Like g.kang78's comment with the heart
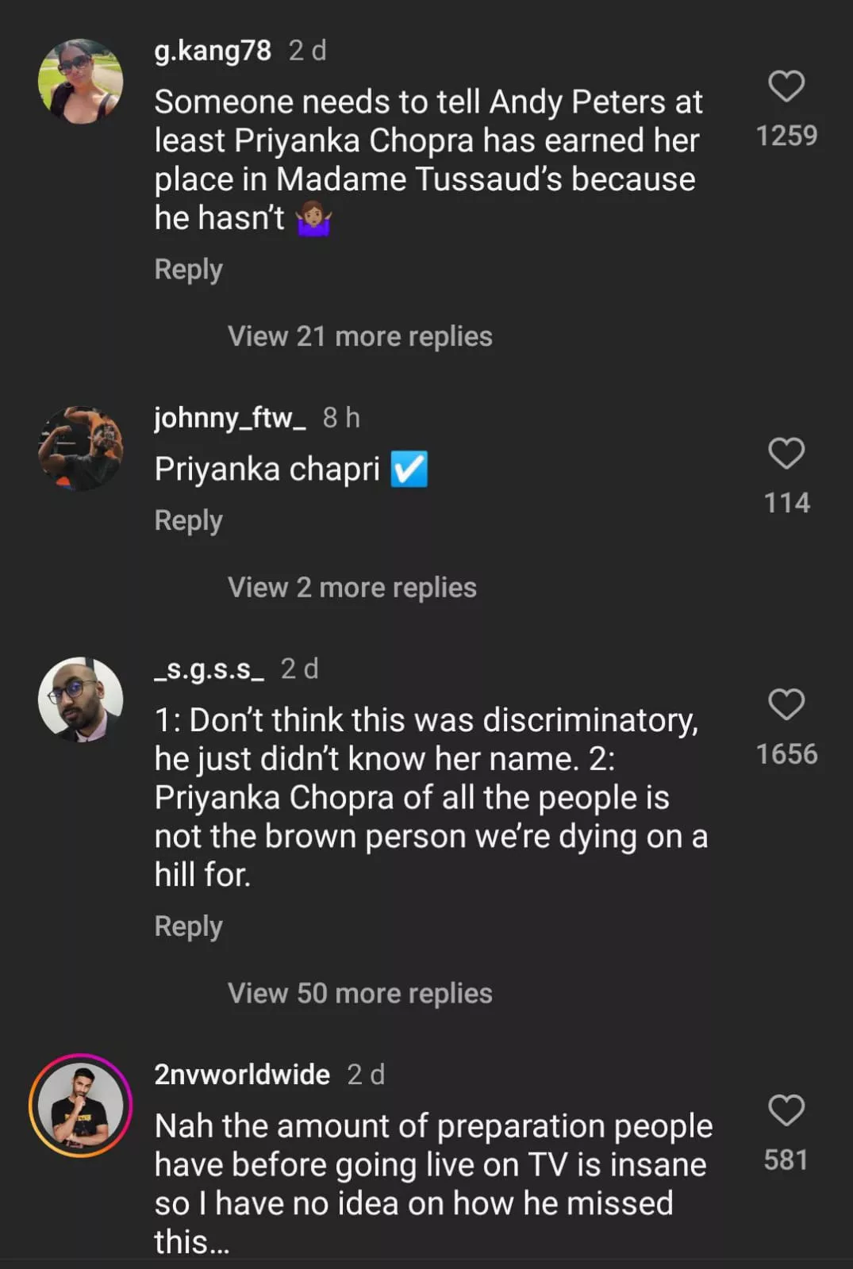Screen dimensions: 853x1269 pos(786,86)
